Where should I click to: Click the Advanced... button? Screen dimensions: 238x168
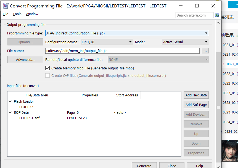[x=25, y=60]
